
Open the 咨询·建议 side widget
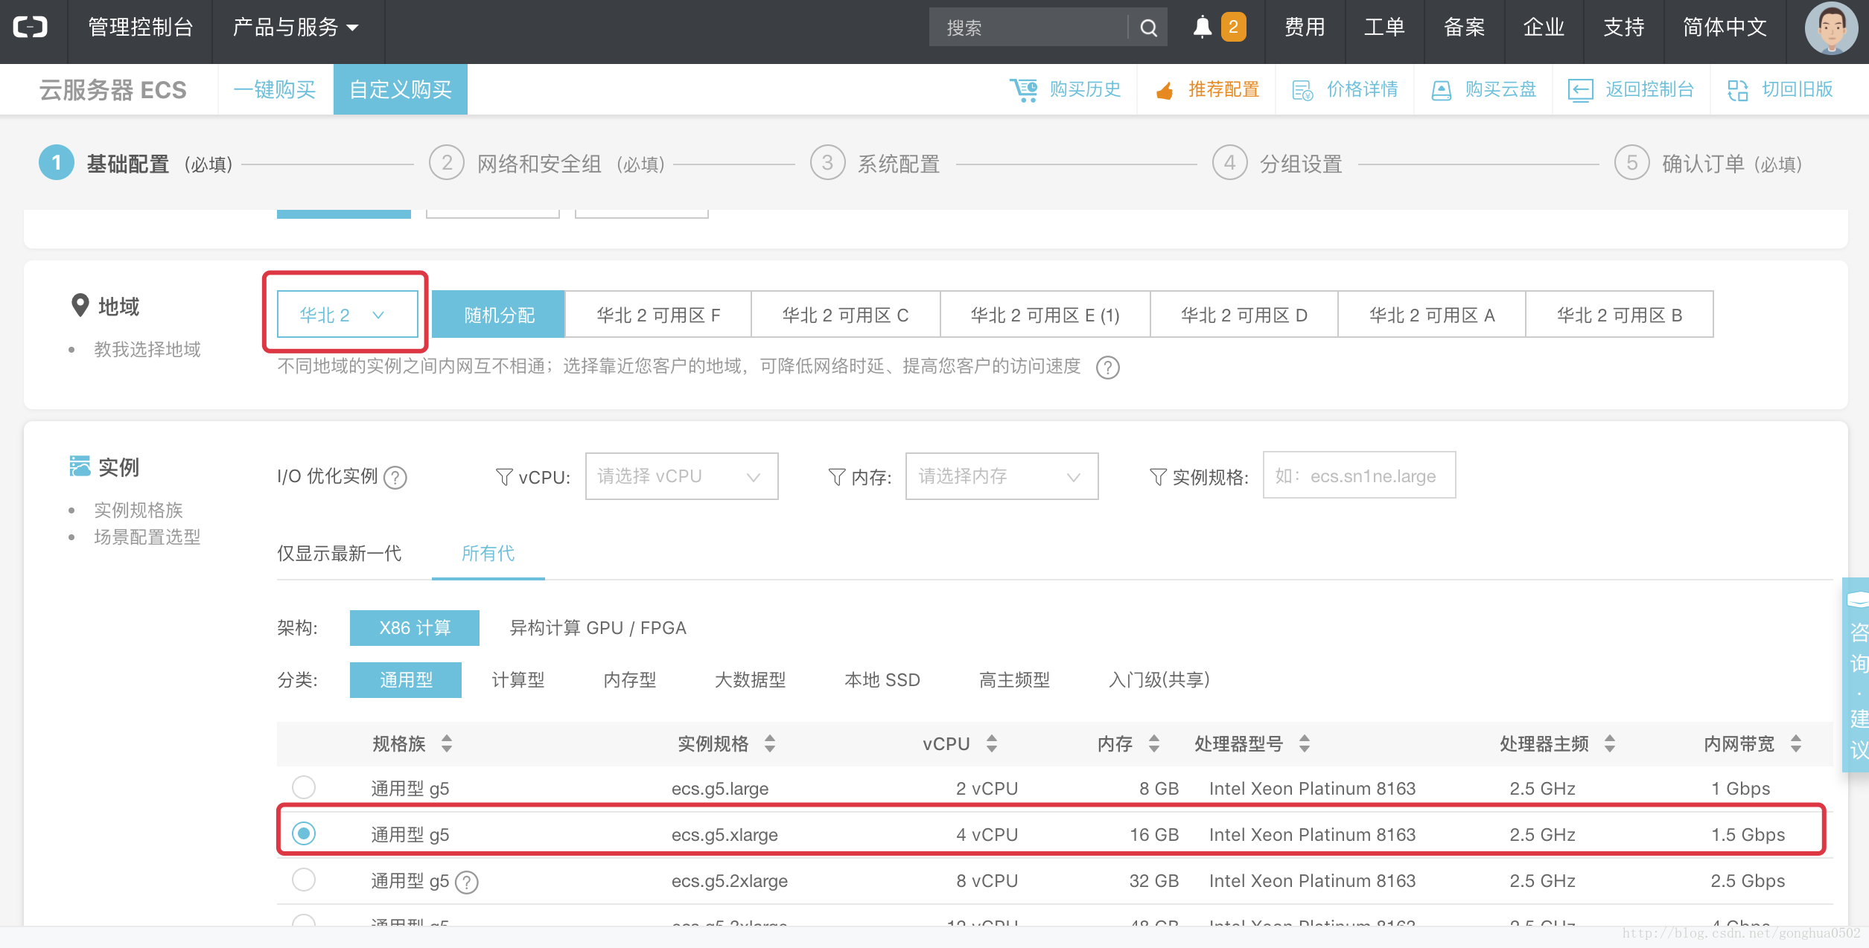coord(1856,674)
